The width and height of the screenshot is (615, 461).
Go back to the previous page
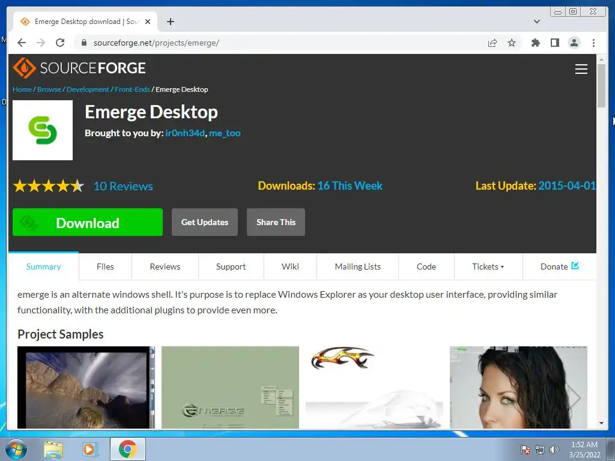click(x=22, y=43)
